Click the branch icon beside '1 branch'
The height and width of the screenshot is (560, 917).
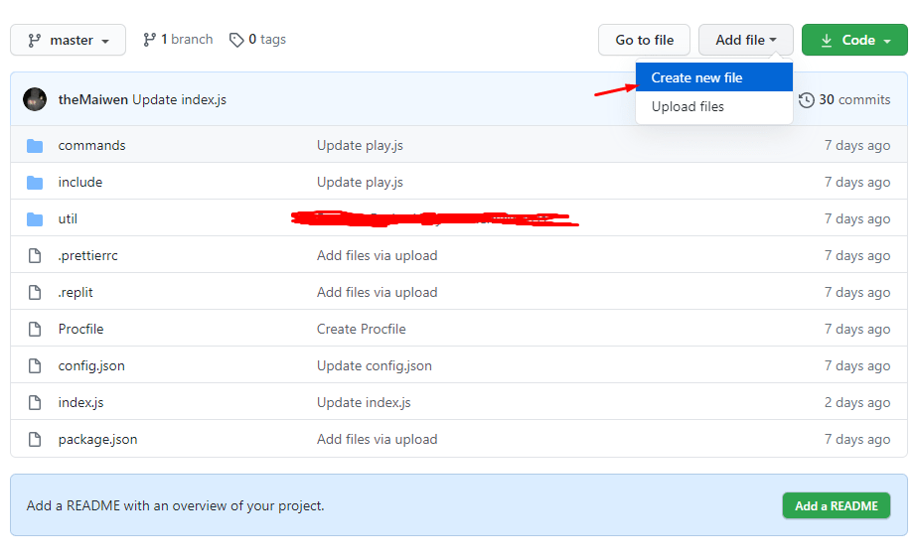click(150, 39)
